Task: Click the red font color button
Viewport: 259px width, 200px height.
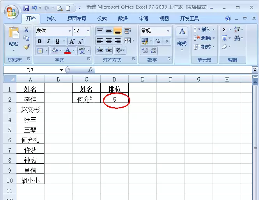Action: (x=67, y=50)
